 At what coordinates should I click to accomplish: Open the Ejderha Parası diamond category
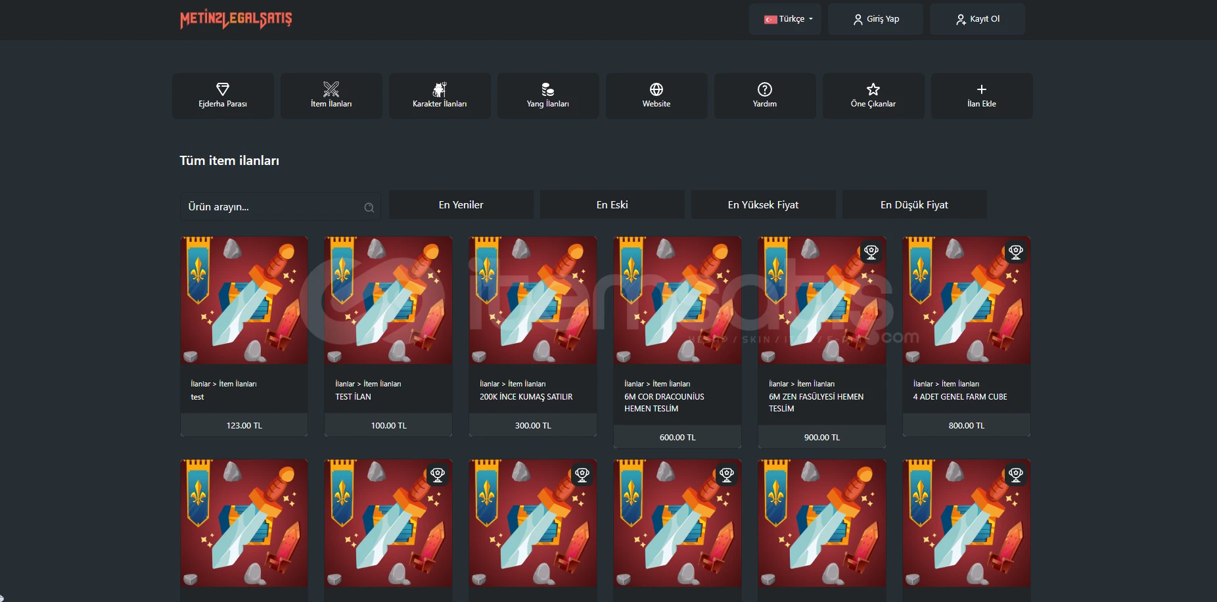pyautogui.click(x=223, y=96)
